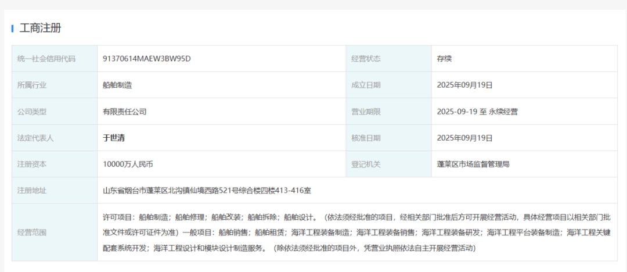
Task: Click the 公司类型 label cell
Action: point(32,112)
